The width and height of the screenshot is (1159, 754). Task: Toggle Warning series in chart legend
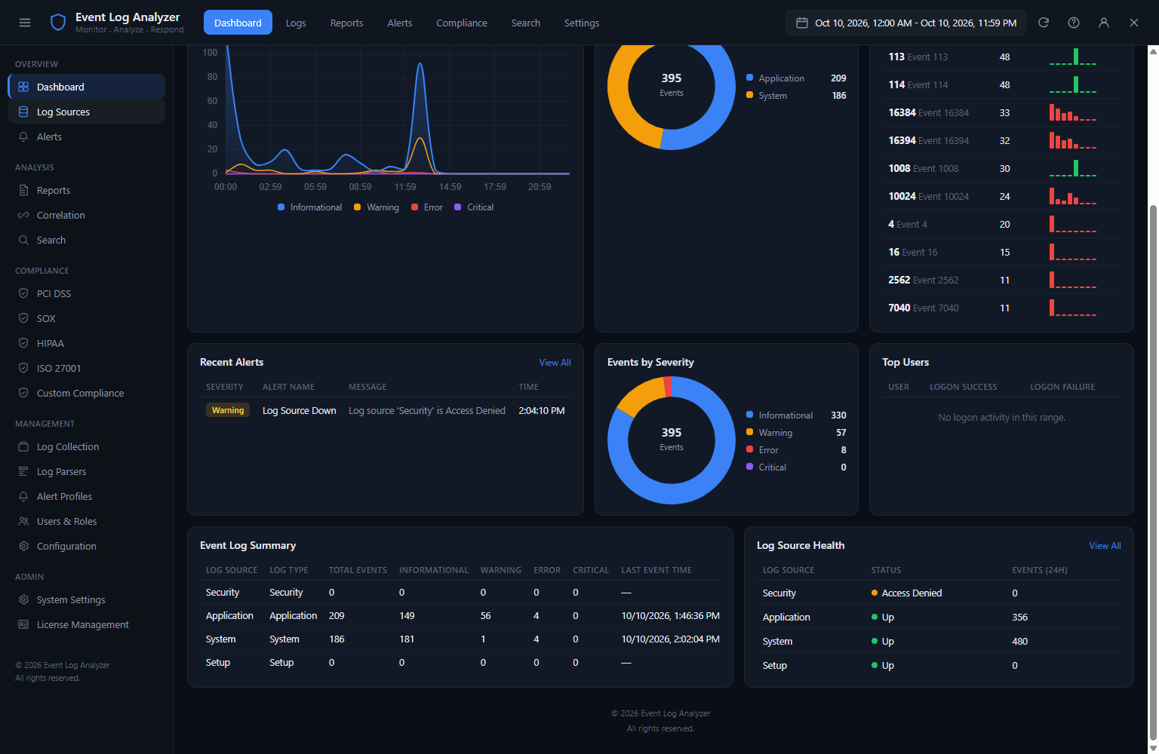376,207
